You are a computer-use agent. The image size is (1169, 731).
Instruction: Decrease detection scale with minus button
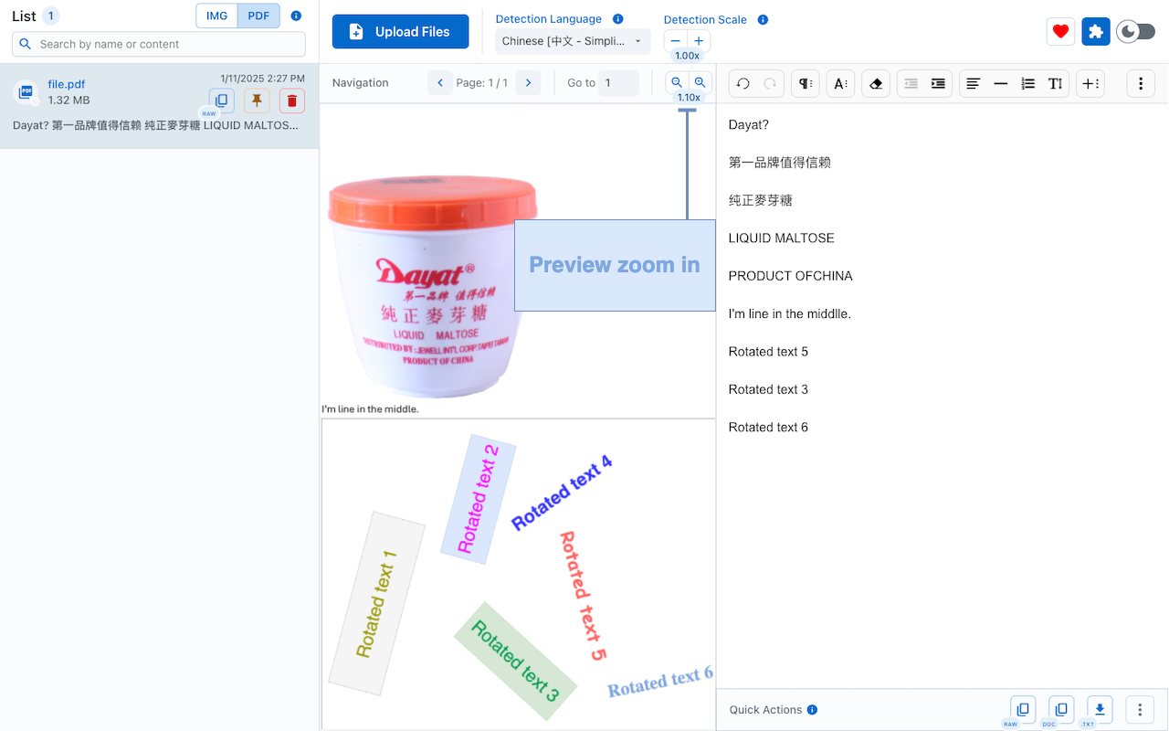point(675,41)
